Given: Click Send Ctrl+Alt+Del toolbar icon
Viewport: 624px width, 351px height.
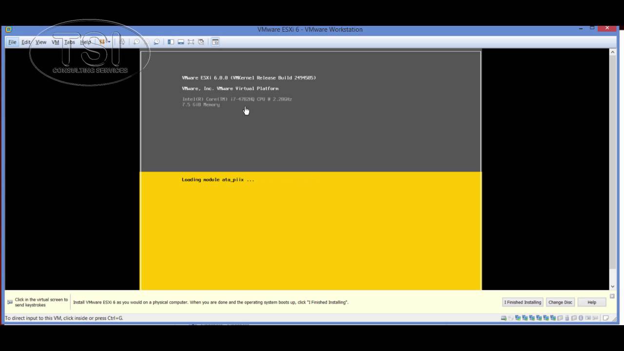Looking at the screenshot, I should [x=123, y=42].
